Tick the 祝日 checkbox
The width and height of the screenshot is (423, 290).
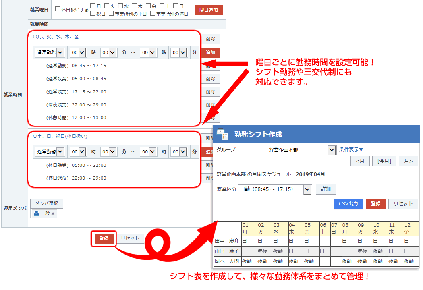(x=93, y=14)
